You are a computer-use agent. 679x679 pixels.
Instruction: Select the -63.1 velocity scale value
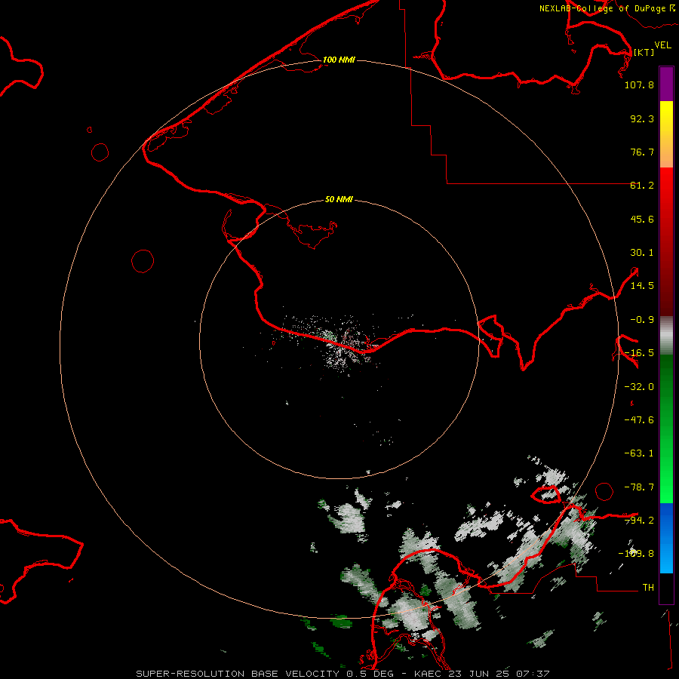639,453
